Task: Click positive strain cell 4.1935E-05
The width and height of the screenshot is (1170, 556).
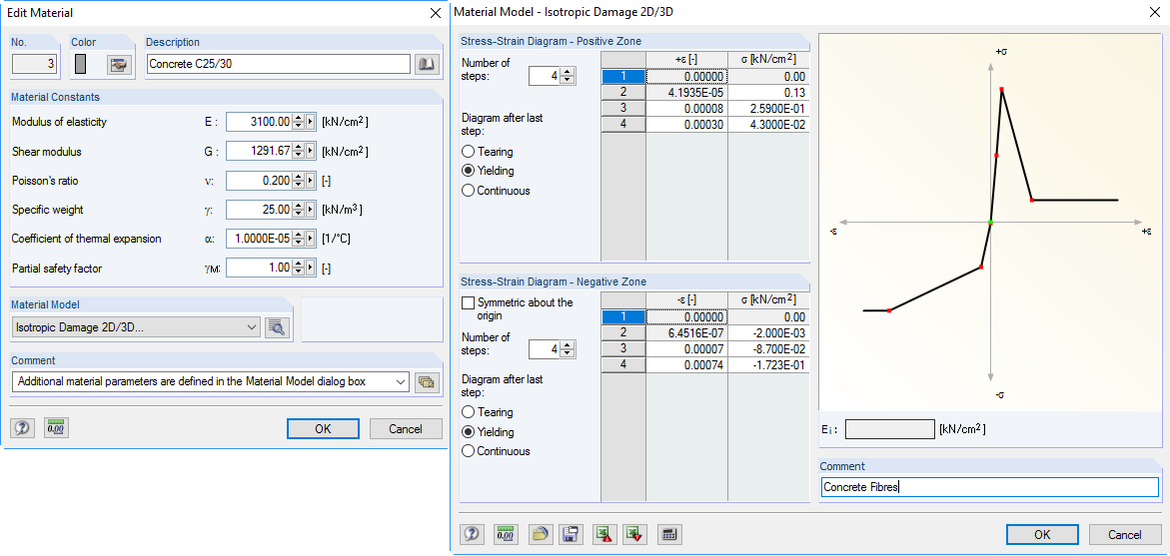Action: click(x=686, y=93)
